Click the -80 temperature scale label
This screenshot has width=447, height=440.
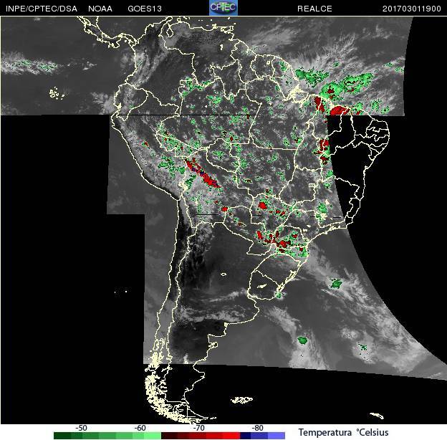coord(257,428)
